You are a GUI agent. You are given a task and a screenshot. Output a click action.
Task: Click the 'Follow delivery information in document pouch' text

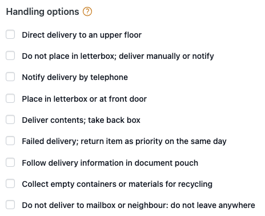[x=110, y=163]
